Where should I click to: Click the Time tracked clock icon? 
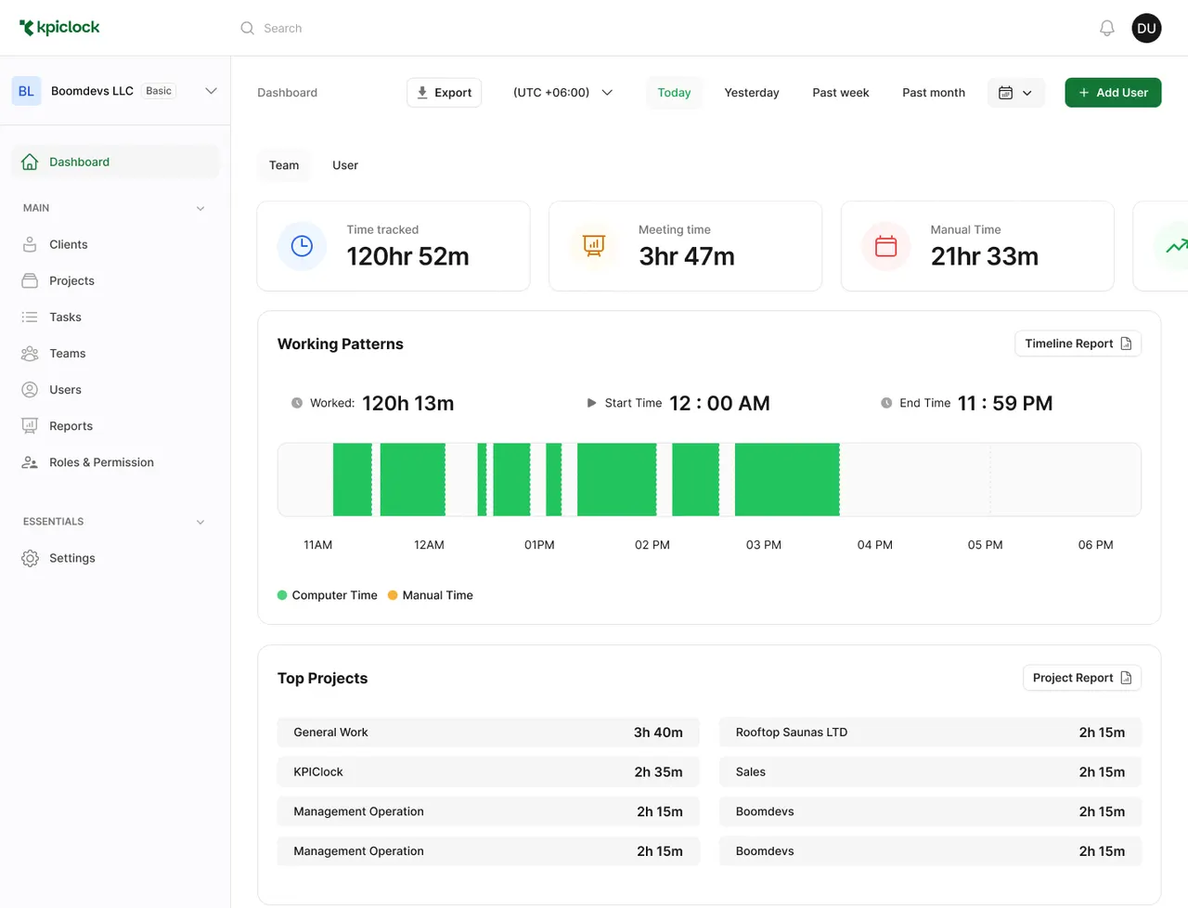pos(302,246)
